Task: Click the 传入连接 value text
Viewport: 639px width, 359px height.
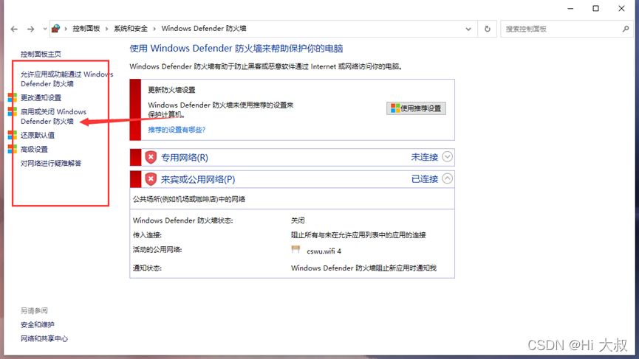Action: point(358,235)
